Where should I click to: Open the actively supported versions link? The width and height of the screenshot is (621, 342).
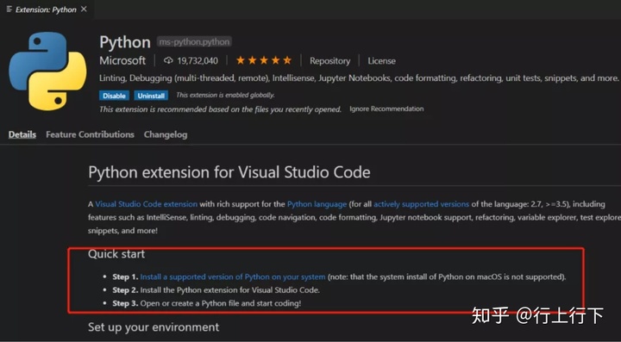tap(422, 204)
